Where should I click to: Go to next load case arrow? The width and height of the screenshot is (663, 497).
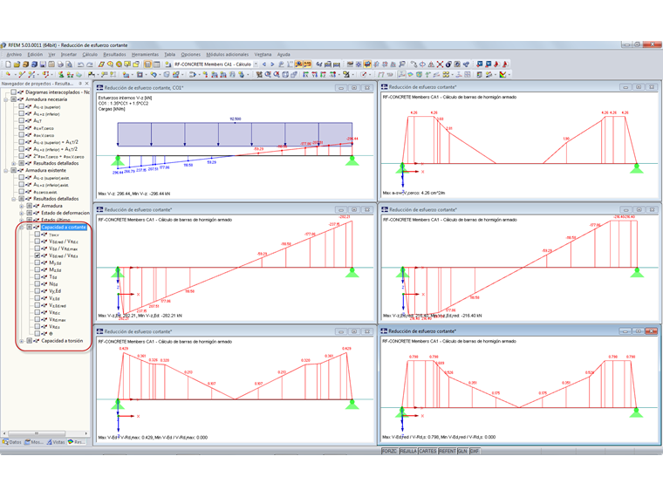pos(272,65)
